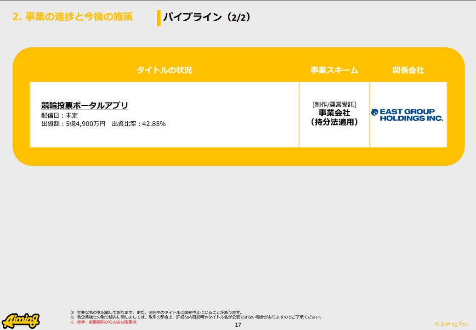Image resolution: width=476 pixels, height=330 pixels.
Task: Click the bold 事業会社 text
Action: click(x=334, y=113)
